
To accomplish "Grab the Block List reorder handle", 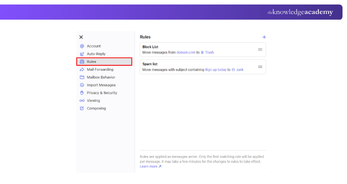I will click(x=260, y=49).
